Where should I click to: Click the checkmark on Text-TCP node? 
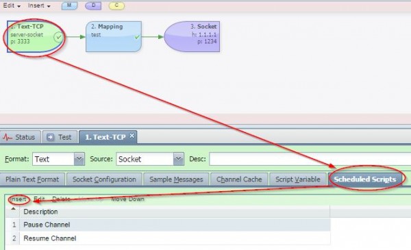(x=58, y=37)
